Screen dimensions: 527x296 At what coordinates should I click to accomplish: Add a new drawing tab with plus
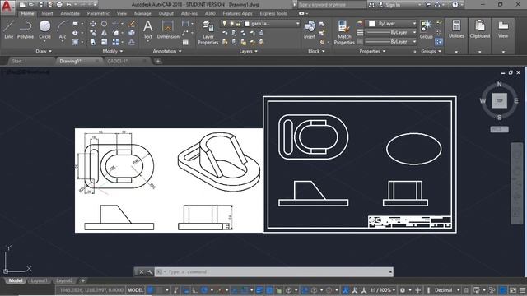pos(157,61)
